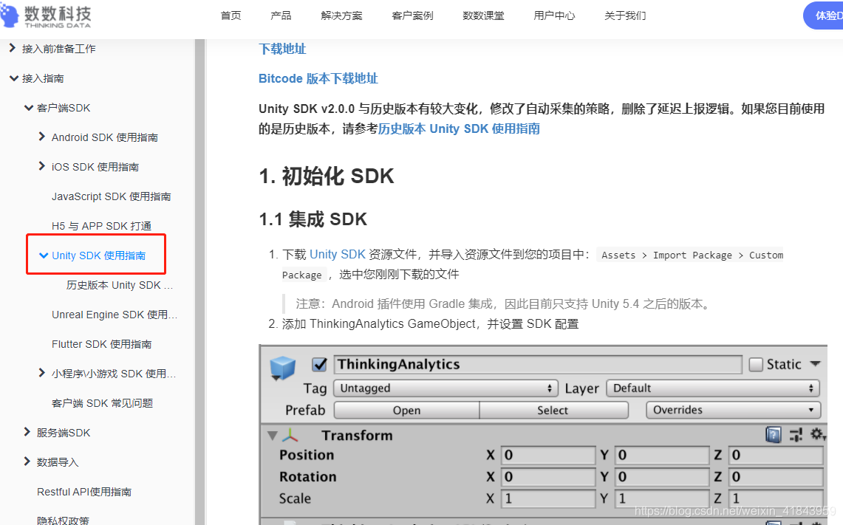The width and height of the screenshot is (843, 525).
Task: Open the 数数课堂 menu item
Action: pos(483,16)
